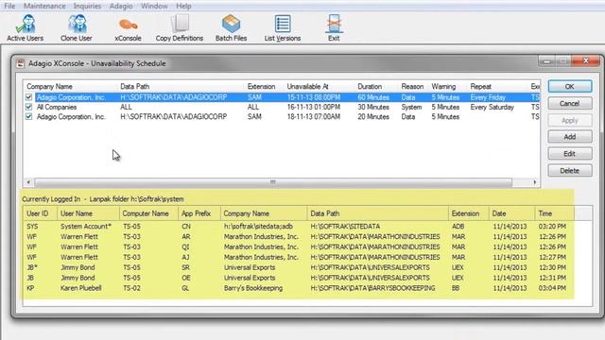Click the Apply button

click(x=569, y=120)
